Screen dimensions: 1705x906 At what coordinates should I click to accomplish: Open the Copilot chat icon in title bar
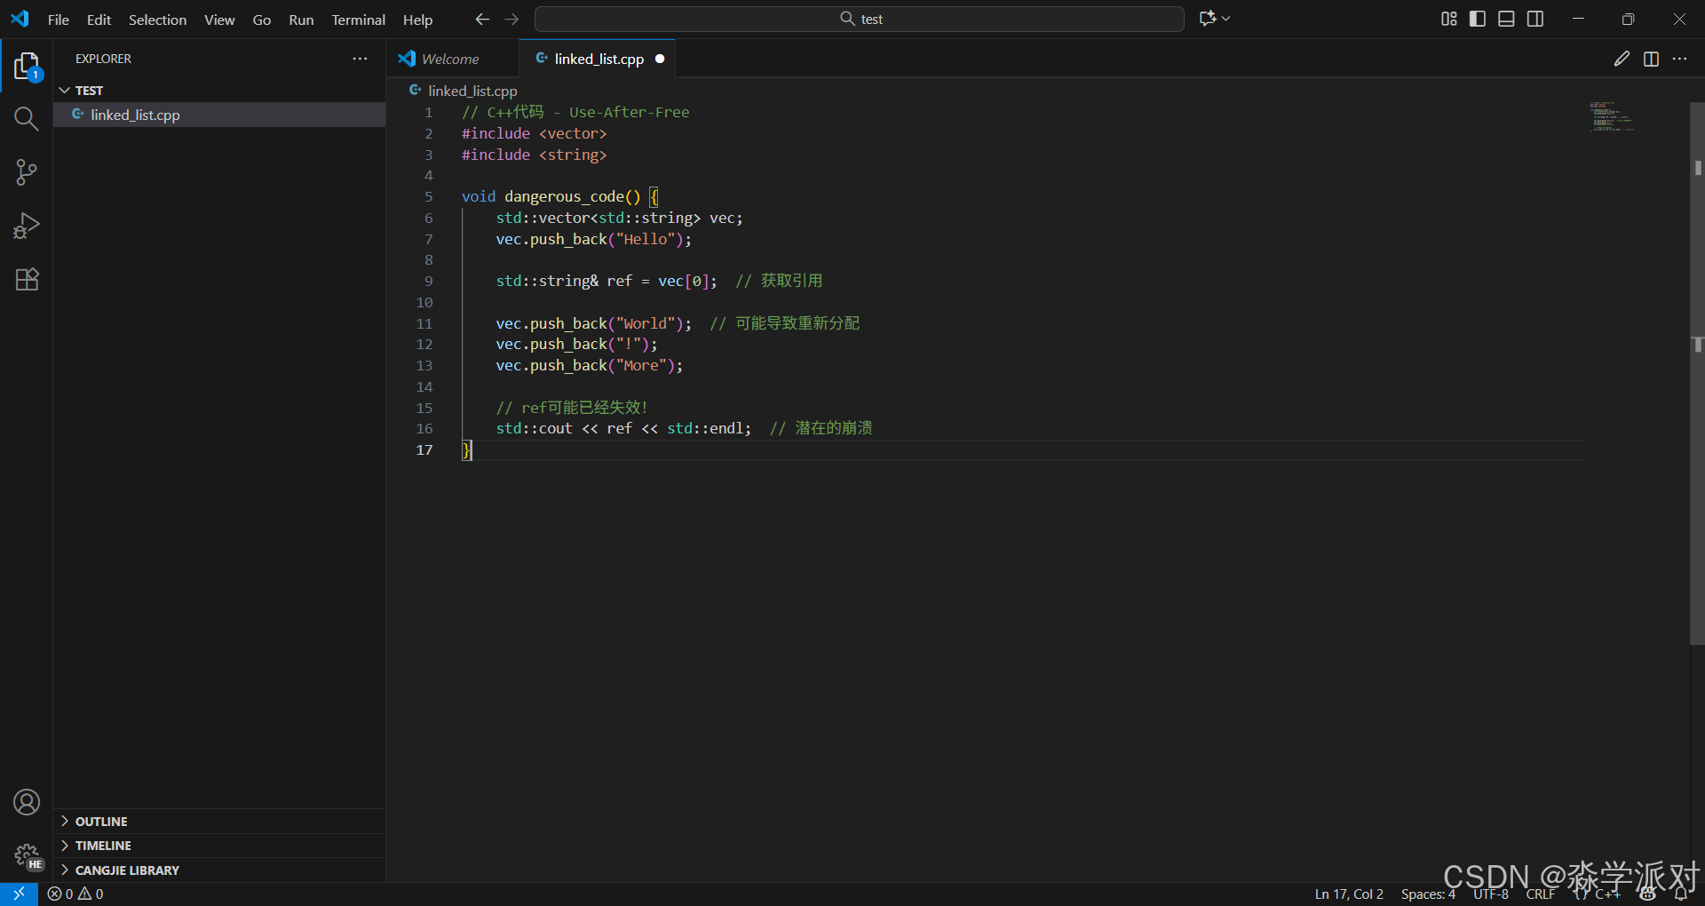[x=1207, y=19]
